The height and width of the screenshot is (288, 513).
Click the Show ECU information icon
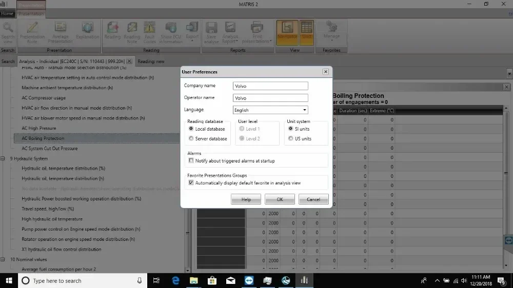point(171,32)
